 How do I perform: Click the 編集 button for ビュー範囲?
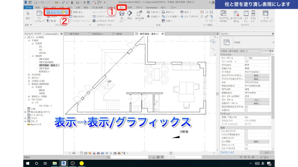(257, 141)
